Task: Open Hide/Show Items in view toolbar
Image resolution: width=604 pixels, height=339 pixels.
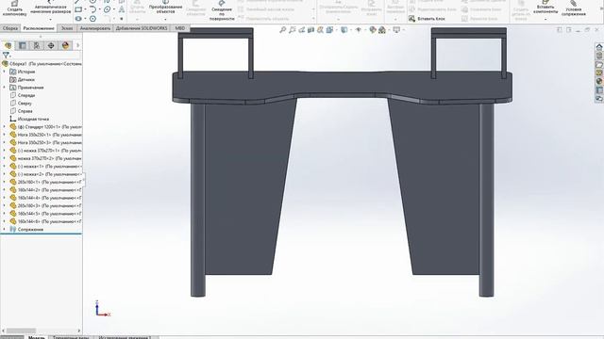Action: tap(359, 29)
